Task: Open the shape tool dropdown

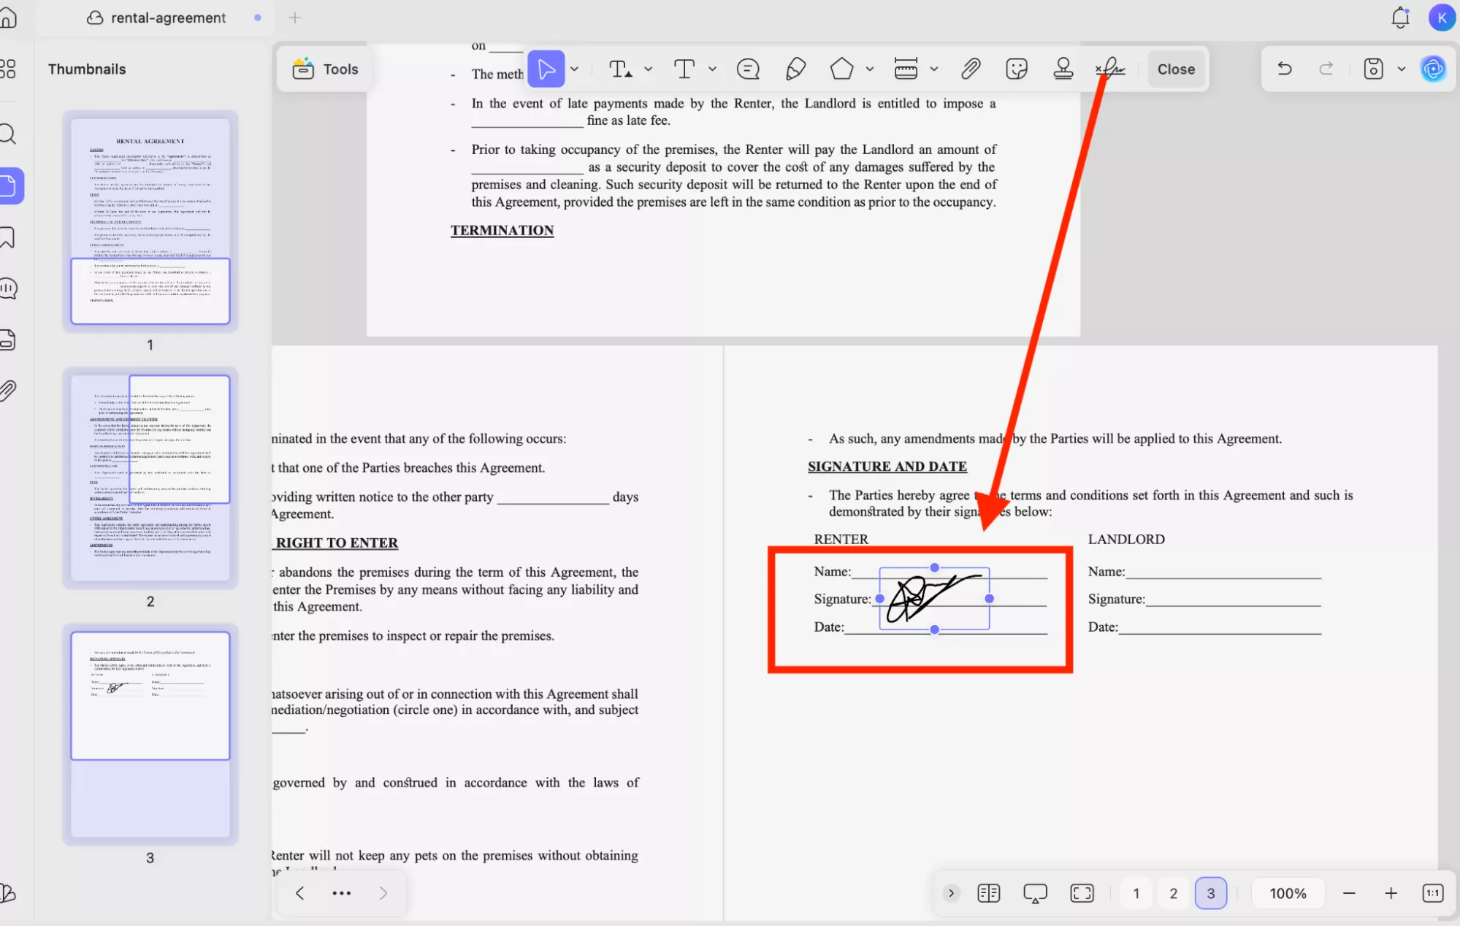Action: [x=870, y=69]
